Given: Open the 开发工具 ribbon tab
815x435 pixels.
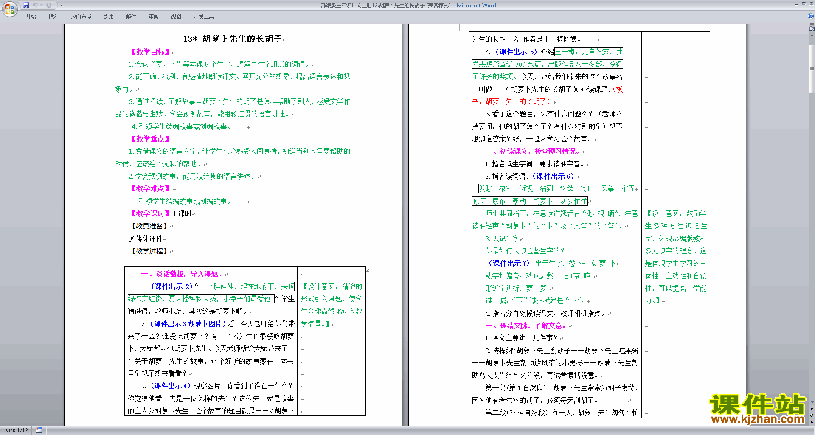Looking at the screenshot, I should click(x=204, y=17).
